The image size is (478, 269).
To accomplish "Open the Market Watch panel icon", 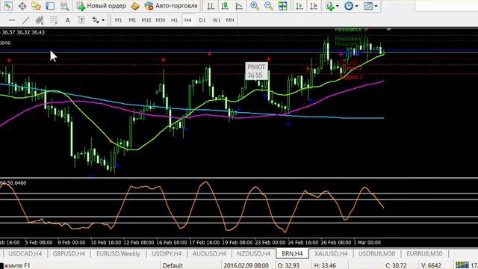I will 8,6.
